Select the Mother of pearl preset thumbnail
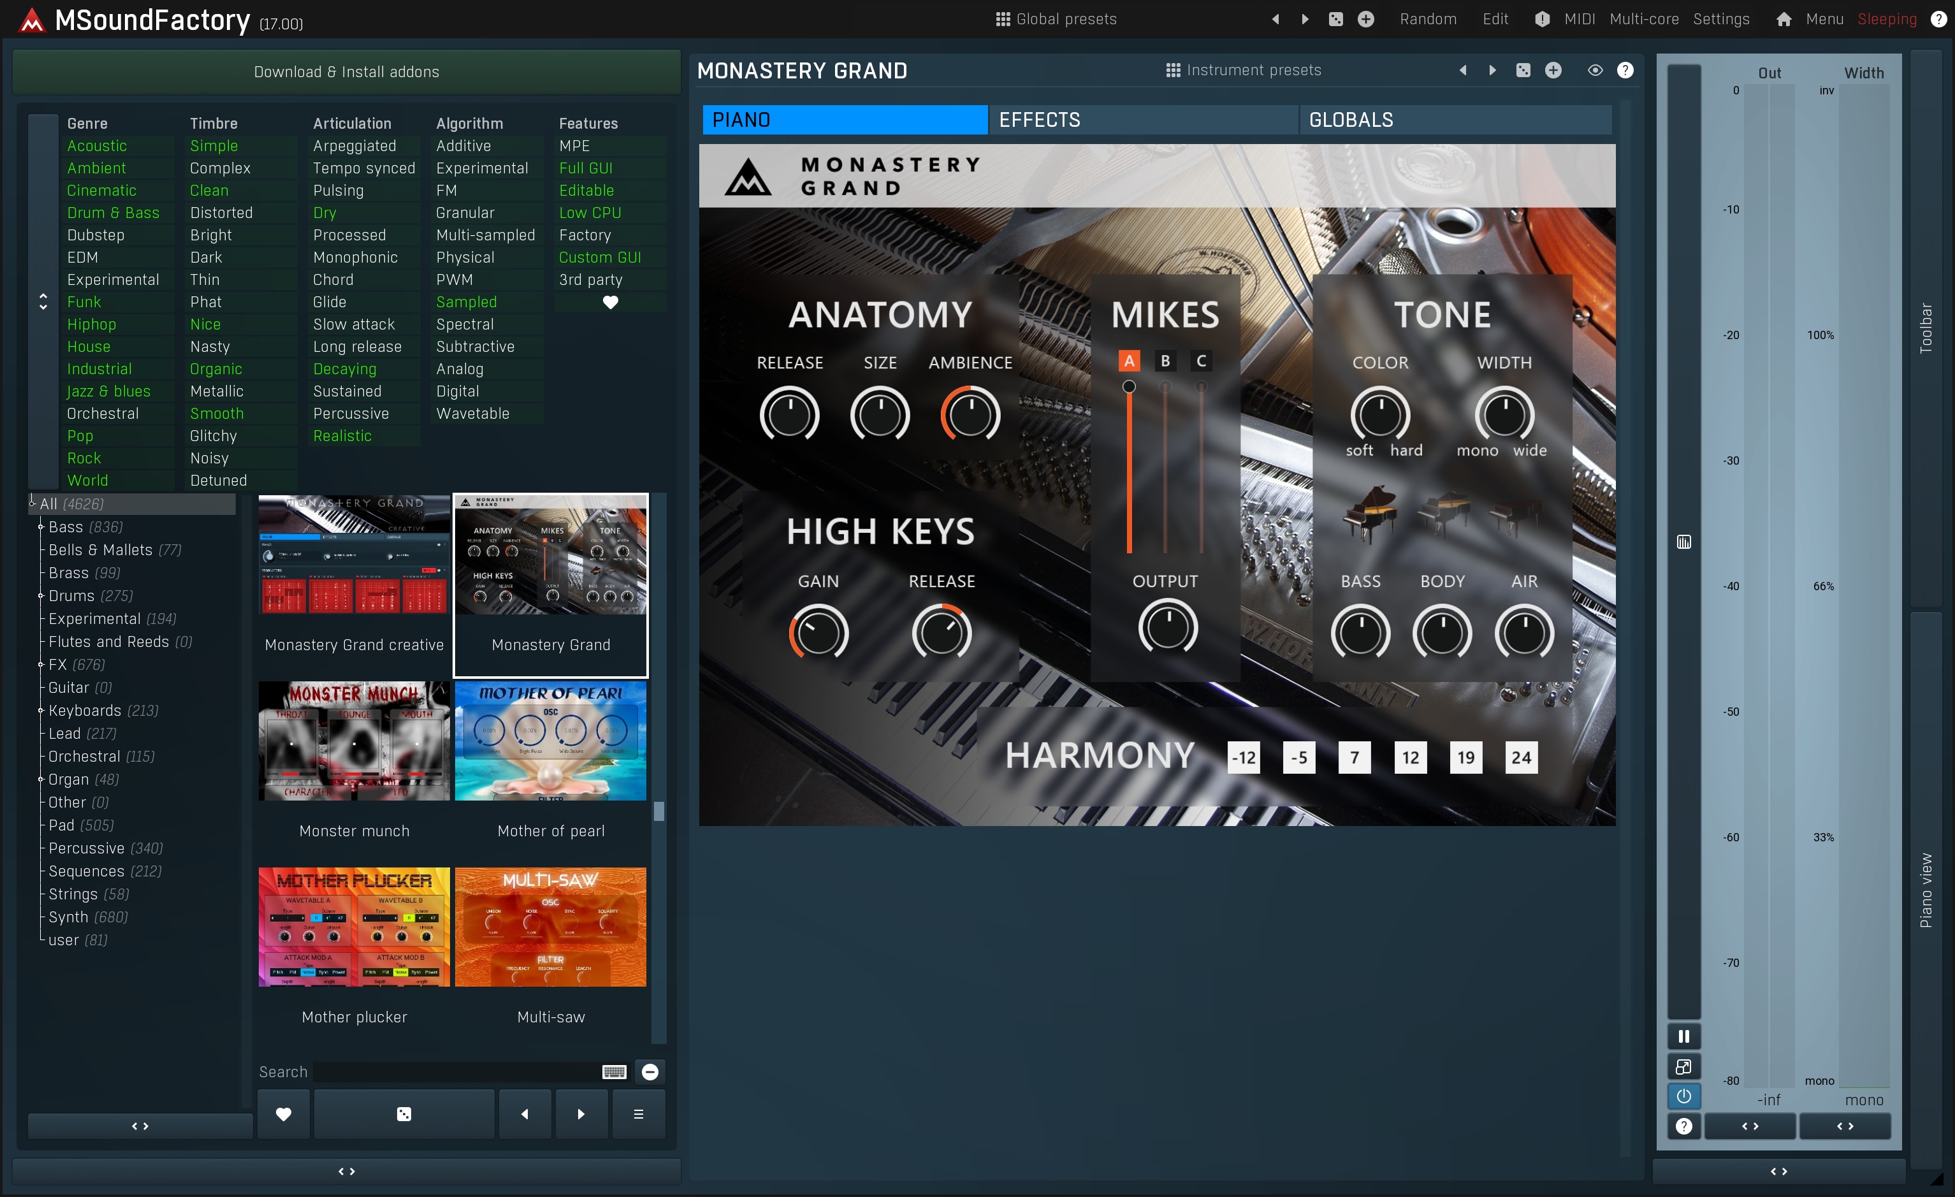 click(x=551, y=741)
